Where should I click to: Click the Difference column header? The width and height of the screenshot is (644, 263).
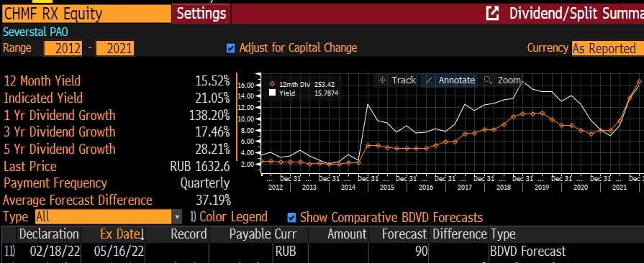(x=460, y=234)
